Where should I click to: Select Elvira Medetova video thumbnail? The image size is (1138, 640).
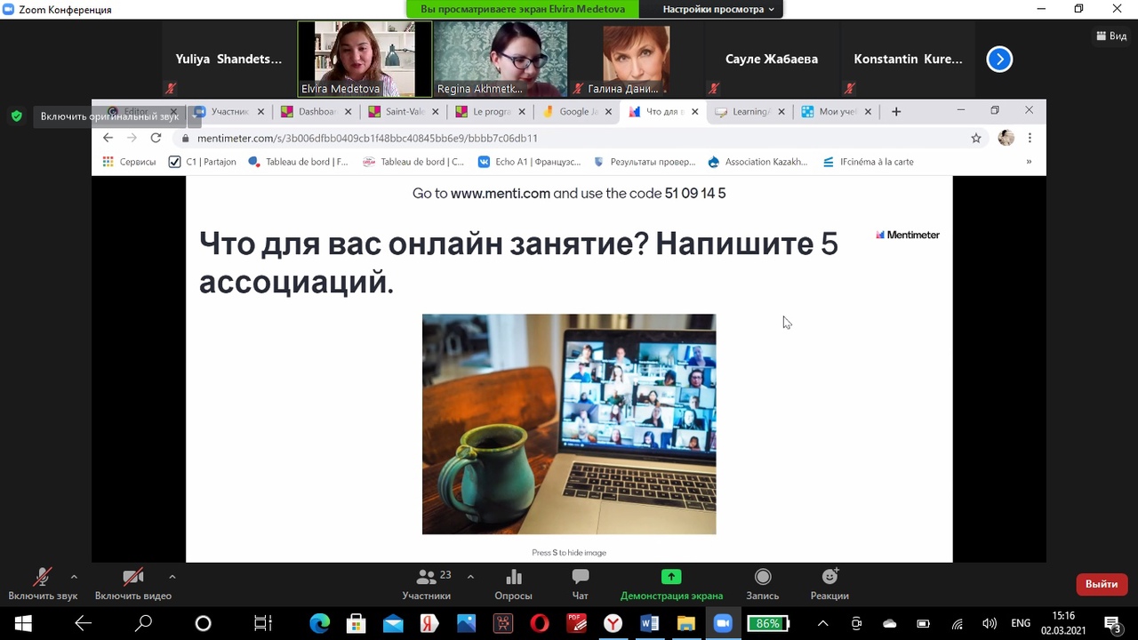click(x=365, y=59)
